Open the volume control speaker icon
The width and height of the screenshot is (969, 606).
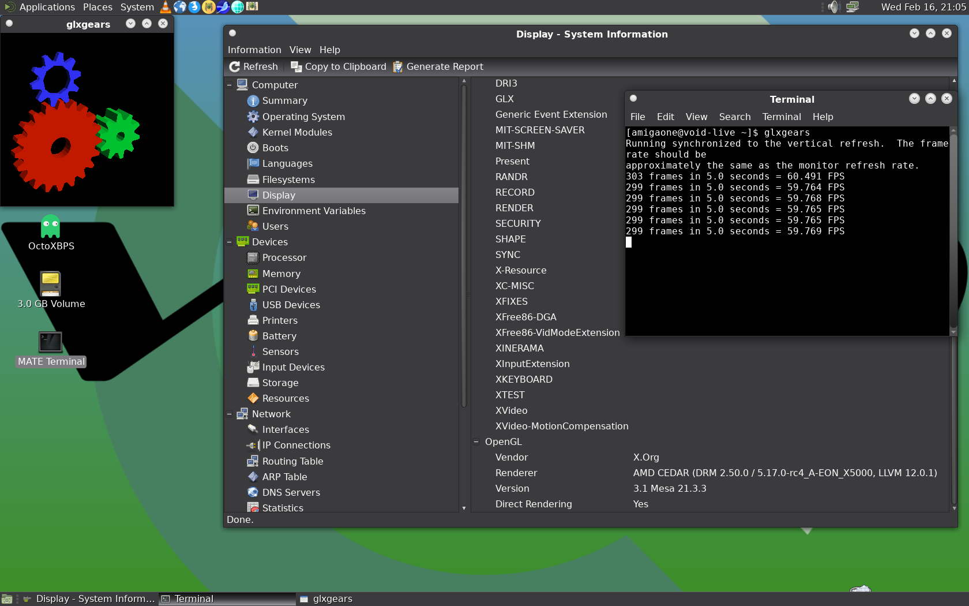tap(833, 7)
